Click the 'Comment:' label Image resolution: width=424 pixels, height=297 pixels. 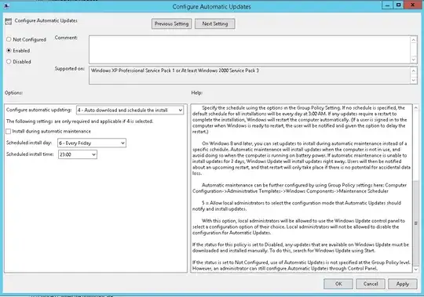(66, 38)
